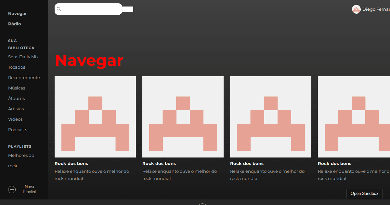The height and width of the screenshot is (205, 390).
Task: Open the Navegar menu item
Action: [18, 14]
